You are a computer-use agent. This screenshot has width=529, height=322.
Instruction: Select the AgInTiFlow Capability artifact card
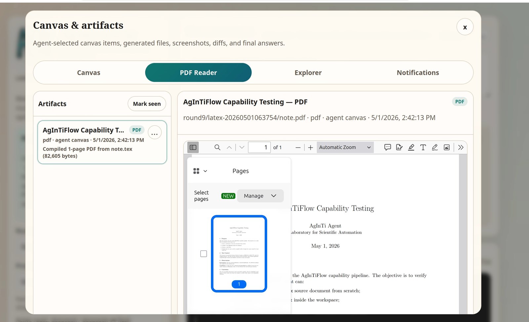point(102,142)
